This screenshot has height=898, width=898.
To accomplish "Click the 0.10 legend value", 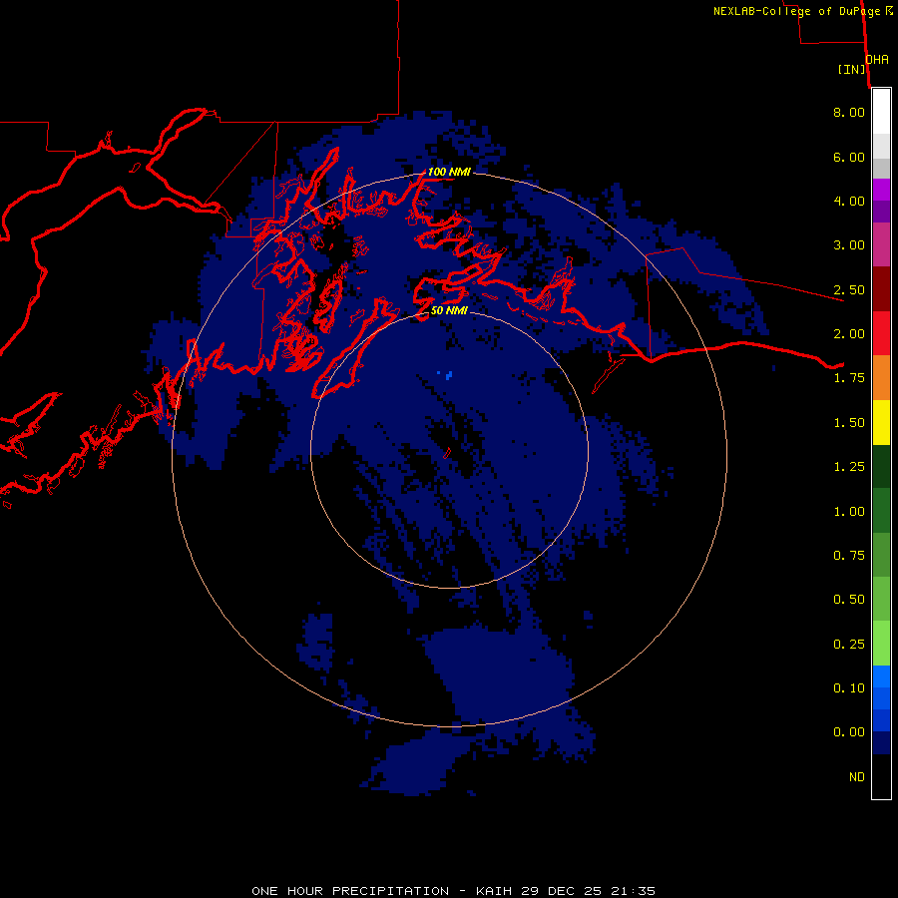I will click(849, 688).
